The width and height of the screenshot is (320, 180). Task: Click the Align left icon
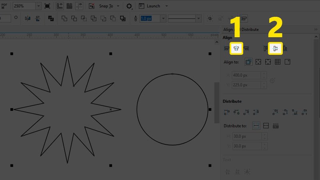[x=227, y=49]
